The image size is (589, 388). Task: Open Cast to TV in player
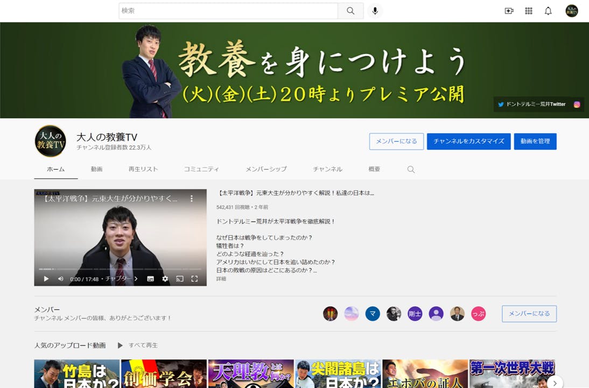[x=180, y=279]
